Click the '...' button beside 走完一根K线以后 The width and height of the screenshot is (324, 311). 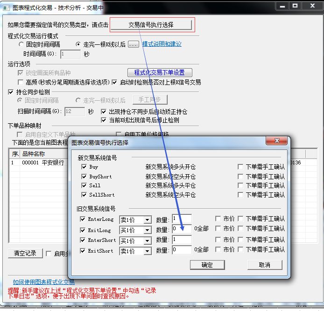click(x=134, y=44)
